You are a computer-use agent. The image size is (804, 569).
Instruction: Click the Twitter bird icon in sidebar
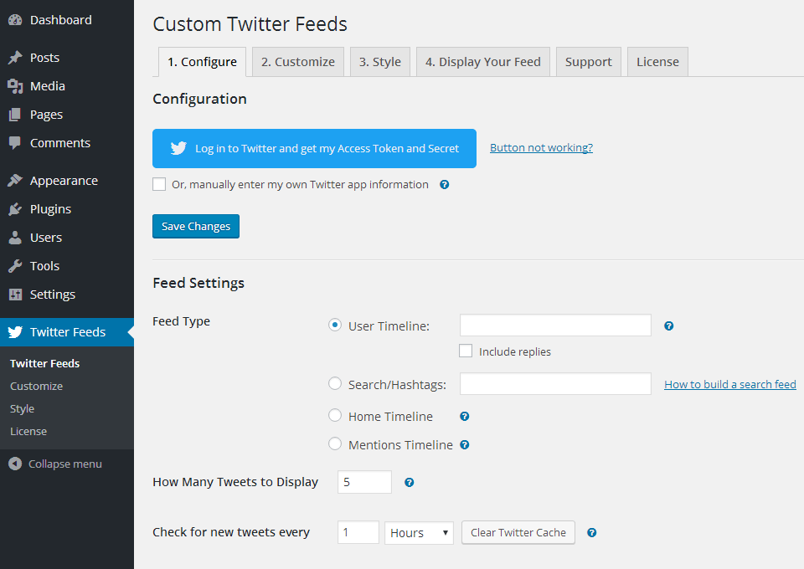(15, 332)
